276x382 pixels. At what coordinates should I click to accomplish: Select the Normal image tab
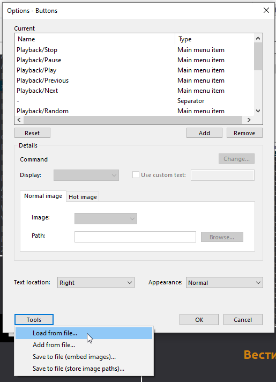43,196
